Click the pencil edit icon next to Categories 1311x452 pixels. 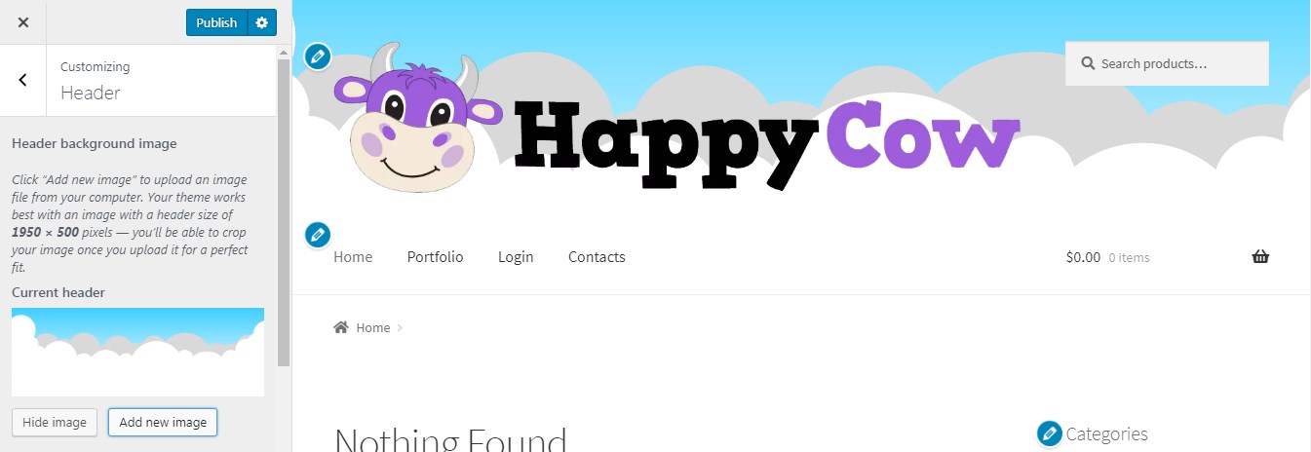pos(1050,433)
